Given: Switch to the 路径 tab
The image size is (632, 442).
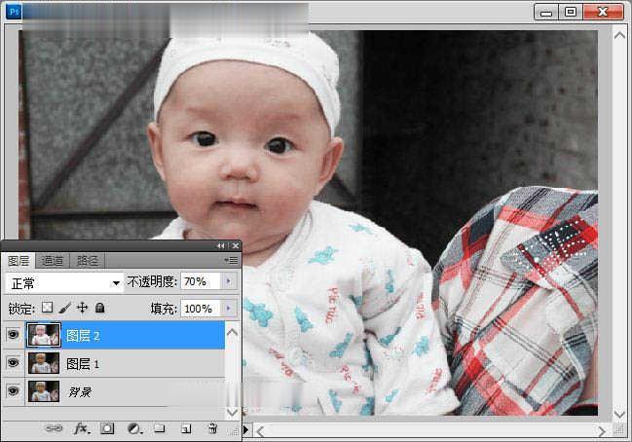Looking at the screenshot, I should pos(88,261).
